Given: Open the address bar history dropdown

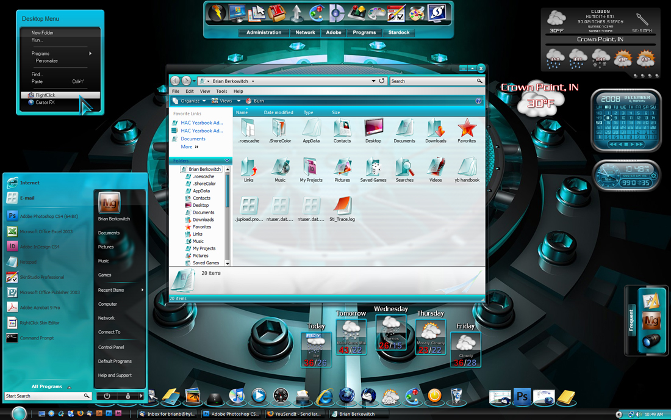Looking at the screenshot, I should tap(373, 81).
